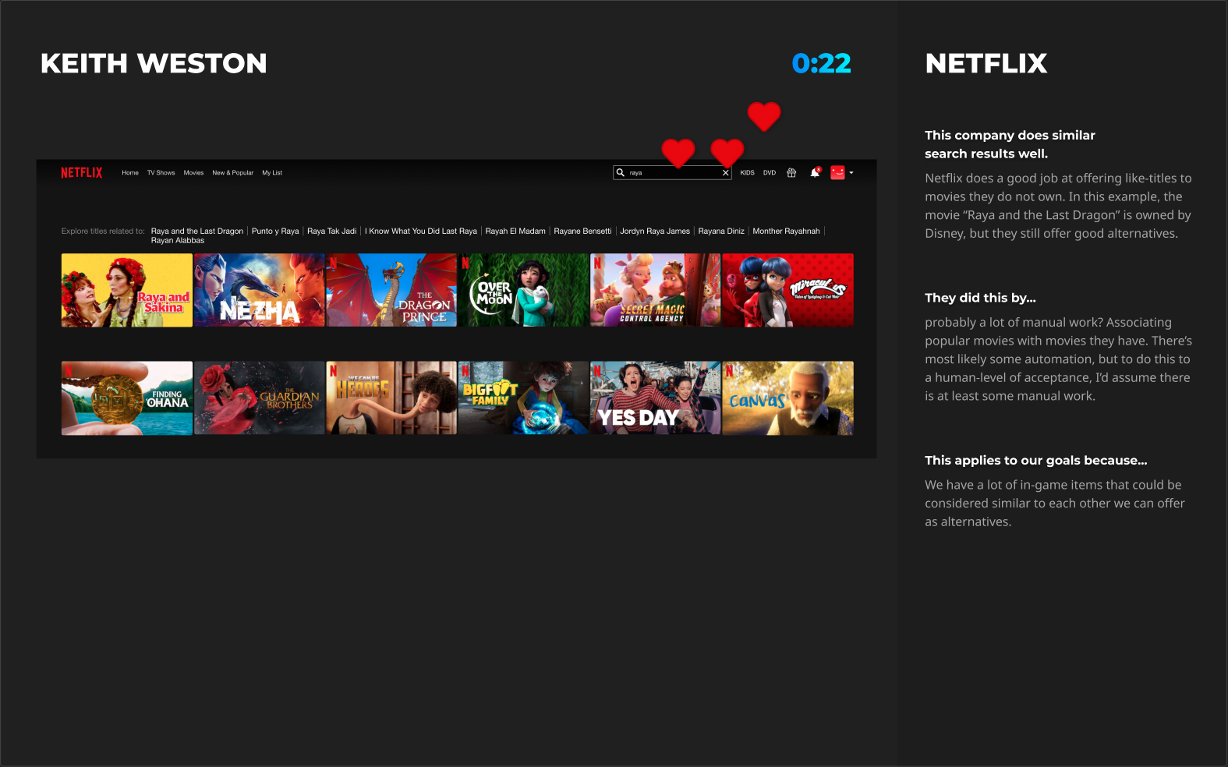Open the Secret Magic Control Agency thumbnail

click(x=656, y=290)
